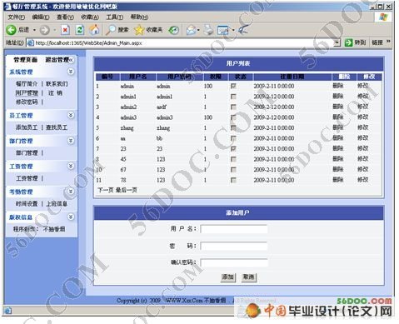Click the Edit page toolbar icon

pyautogui.click(x=224, y=30)
